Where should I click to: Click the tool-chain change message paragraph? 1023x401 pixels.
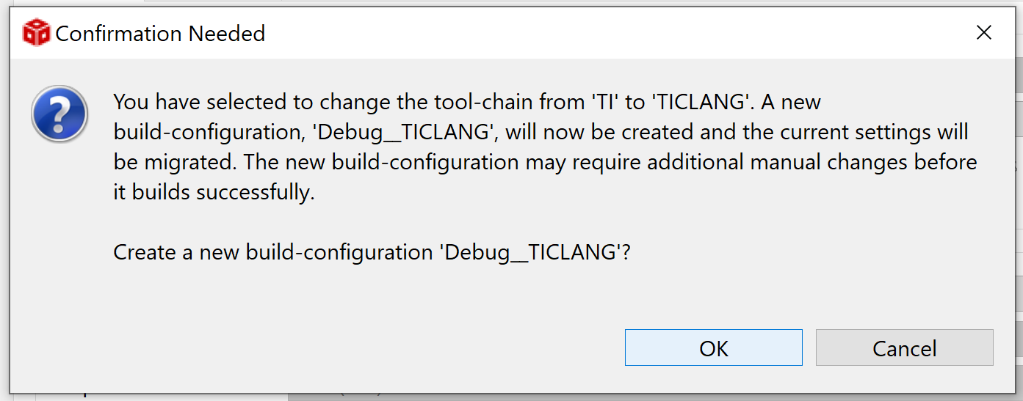pos(545,147)
